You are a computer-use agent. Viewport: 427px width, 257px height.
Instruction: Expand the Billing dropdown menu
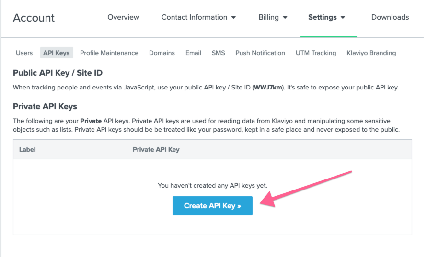(x=273, y=17)
